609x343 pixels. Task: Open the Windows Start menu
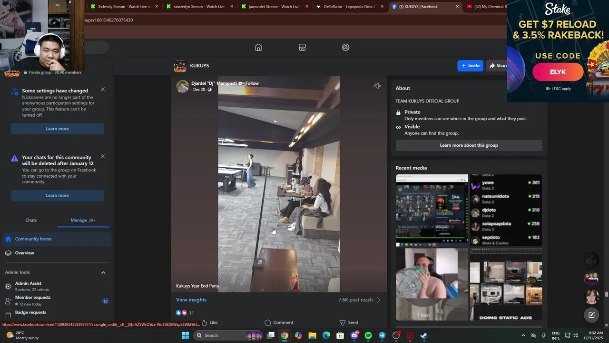(185, 335)
